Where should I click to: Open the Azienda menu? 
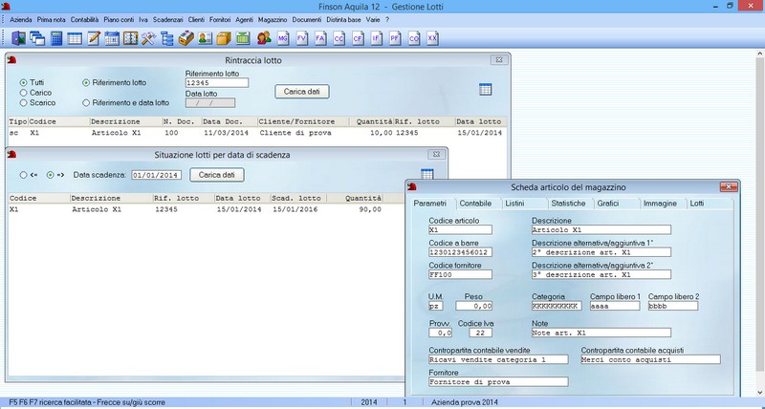(x=20, y=20)
